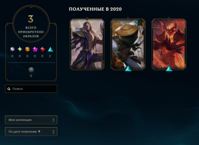Click the magnifying glass search icon
This screenshot has height=145, width=199.
coord(9,89)
